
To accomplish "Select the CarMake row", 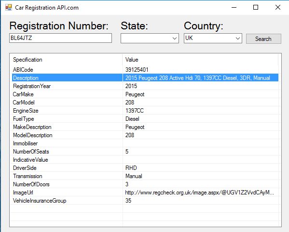I will 145,94.
